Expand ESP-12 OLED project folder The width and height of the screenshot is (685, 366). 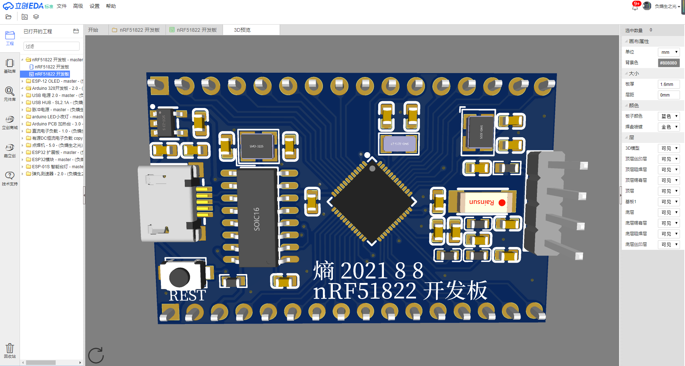pyautogui.click(x=22, y=81)
